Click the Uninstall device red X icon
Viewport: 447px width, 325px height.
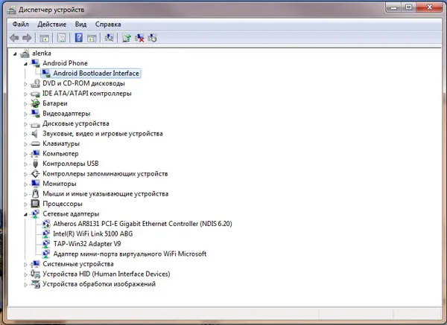coord(139,38)
